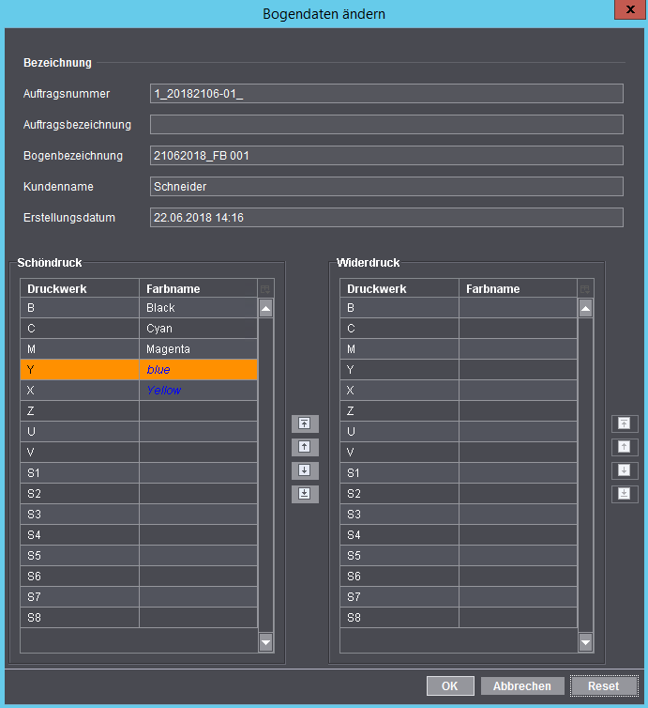Click Schöndruck Farbname column header
This screenshot has width=648, height=708.
[x=199, y=289]
